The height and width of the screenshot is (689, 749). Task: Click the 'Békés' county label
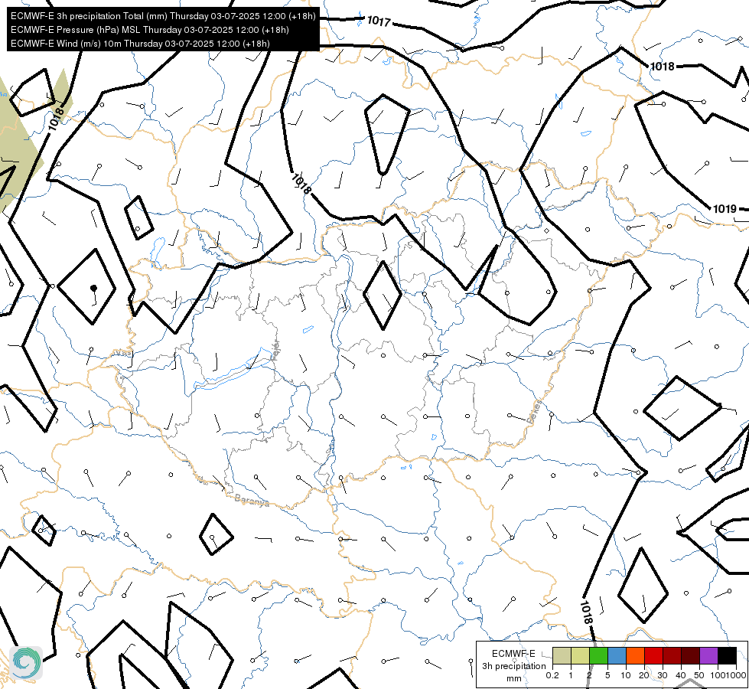pyautogui.click(x=535, y=412)
